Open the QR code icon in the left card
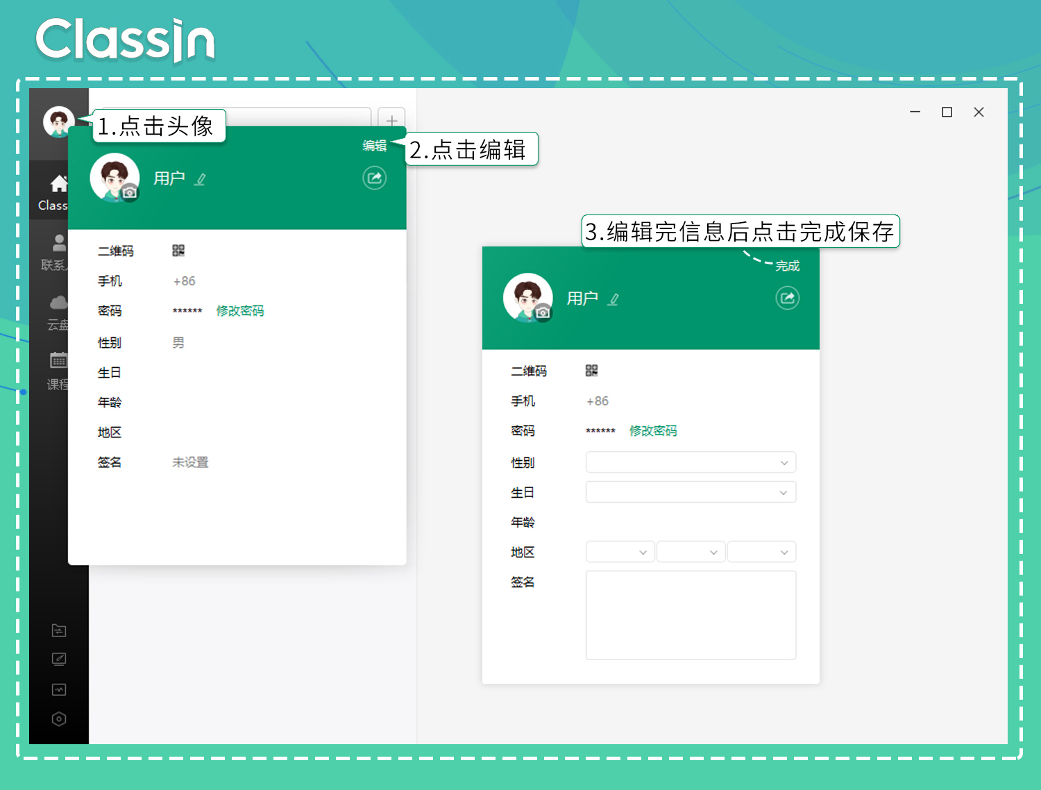Screen dimensions: 1041x790 (x=178, y=251)
